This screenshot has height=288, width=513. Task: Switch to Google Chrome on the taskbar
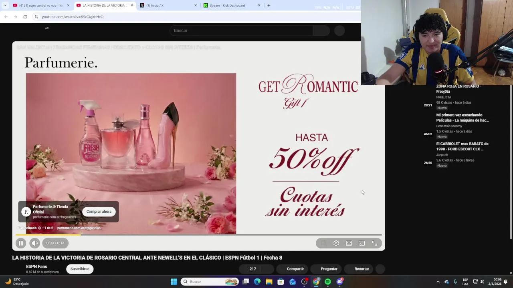(x=316, y=282)
